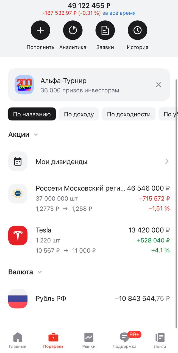The height and width of the screenshot is (353, 178).
Task: Open Заявки document icon
Action: (105, 30)
